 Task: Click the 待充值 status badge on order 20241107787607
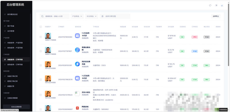pos(195,51)
